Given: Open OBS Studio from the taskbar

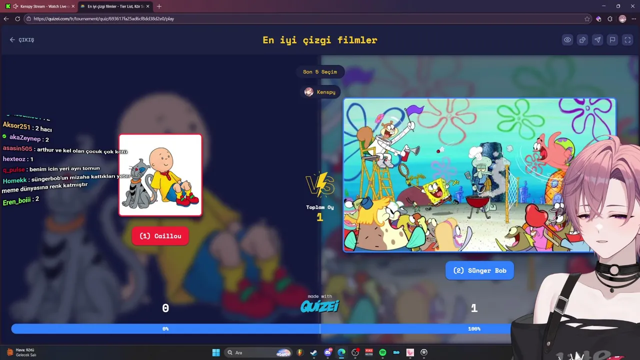Looking at the screenshot, I should [x=355, y=352].
